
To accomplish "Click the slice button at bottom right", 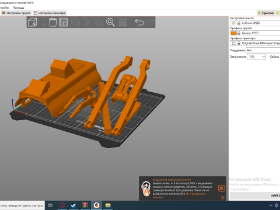I will tap(255, 195).
